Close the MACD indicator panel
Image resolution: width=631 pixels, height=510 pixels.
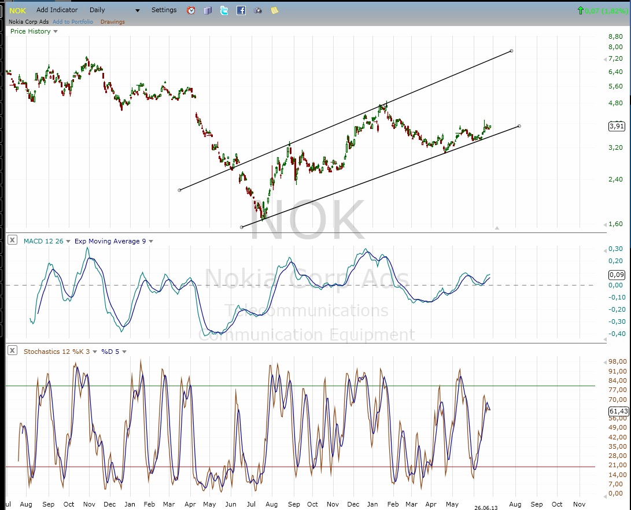pos(13,240)
